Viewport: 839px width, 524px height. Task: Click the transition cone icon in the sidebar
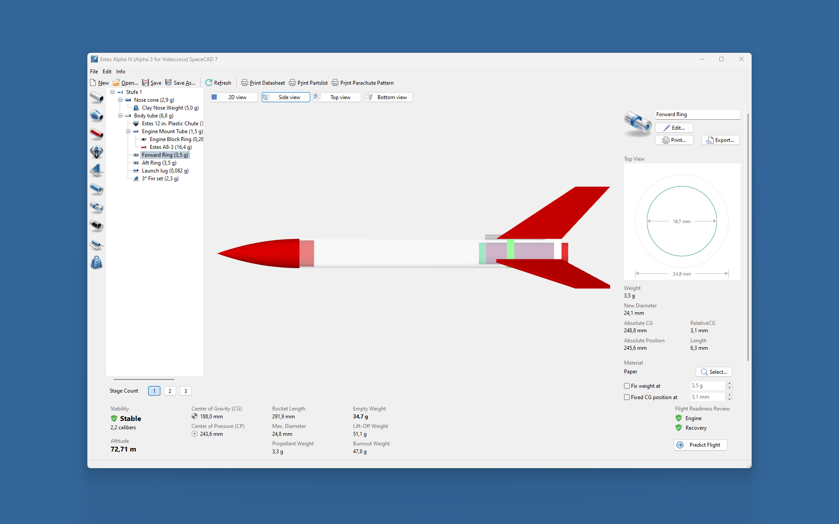(97, 115)
